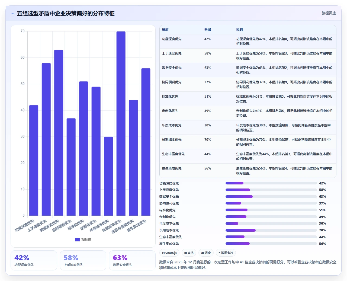The width and height of the screenshot is (347, 281).
Task: Click the 标准化优先 progress bar at 51%
Action: (x=271, y=210)
